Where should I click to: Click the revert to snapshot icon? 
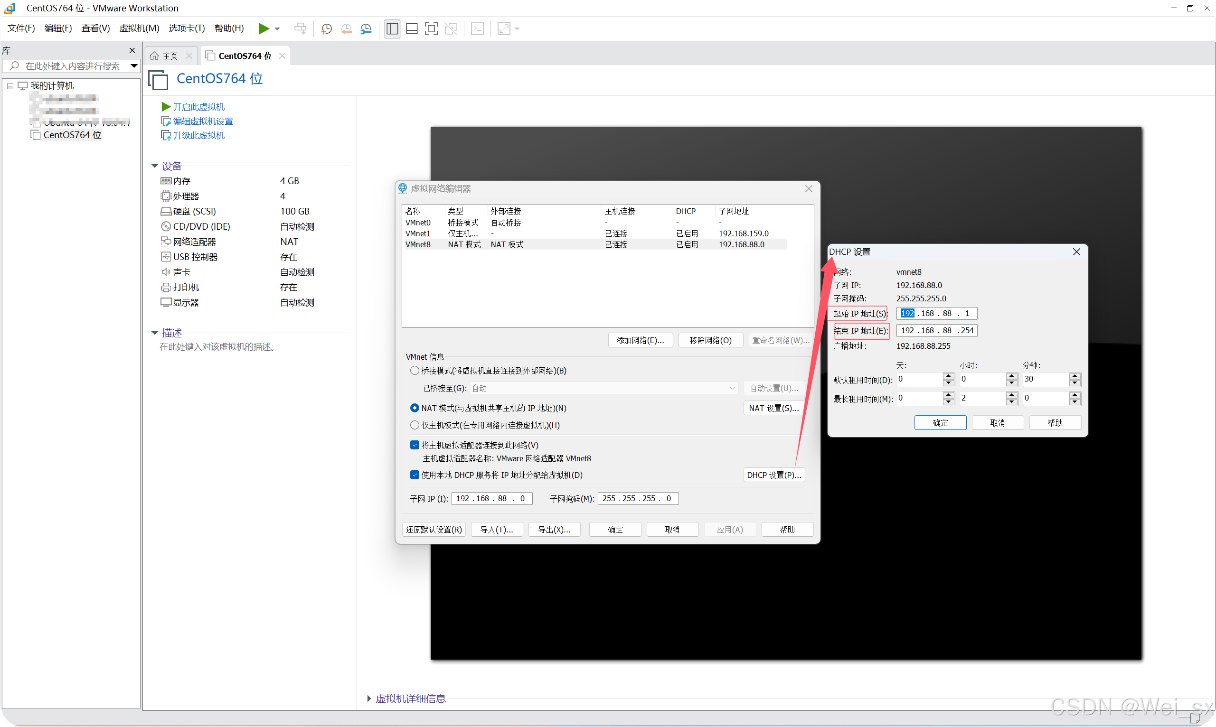(x=346, y=29)
